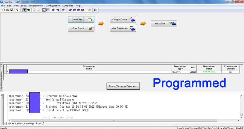Screen dimensions: 244x129
Task: Switch to the Warnings log tab
Action: click(30, 124)
